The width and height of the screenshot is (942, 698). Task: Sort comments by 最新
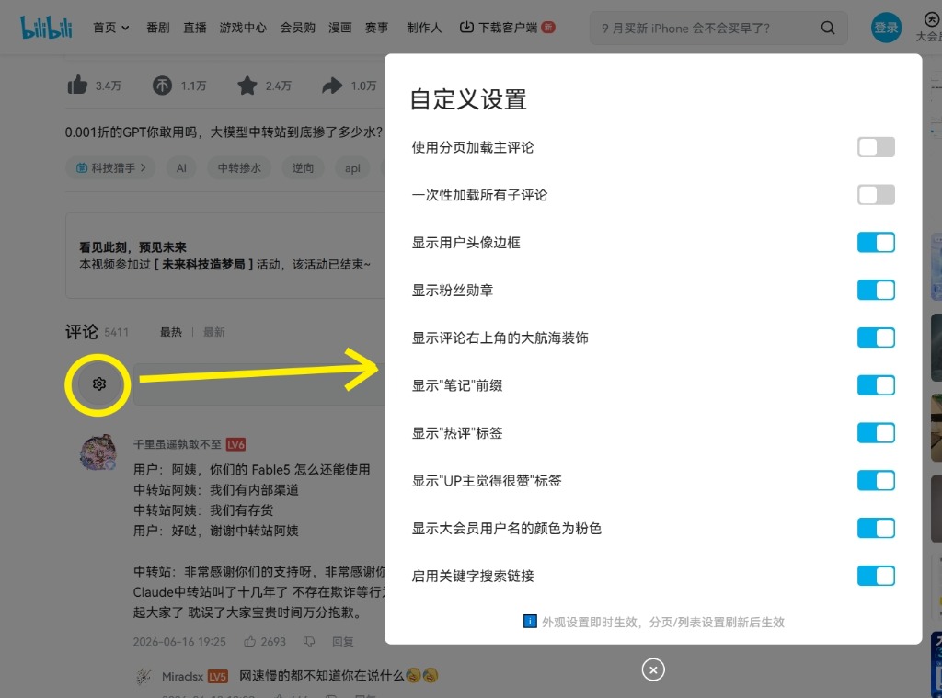[213, 332]
